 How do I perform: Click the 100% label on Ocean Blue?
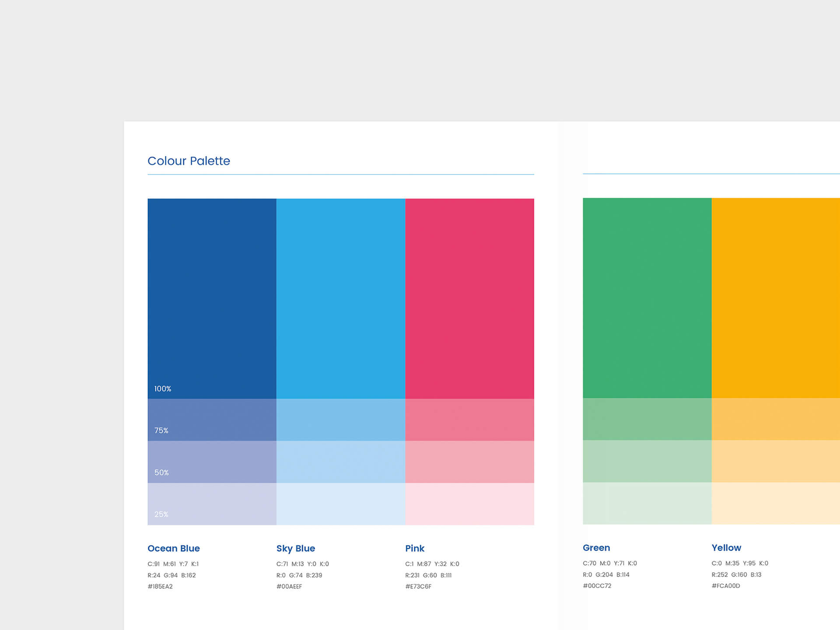162,388
